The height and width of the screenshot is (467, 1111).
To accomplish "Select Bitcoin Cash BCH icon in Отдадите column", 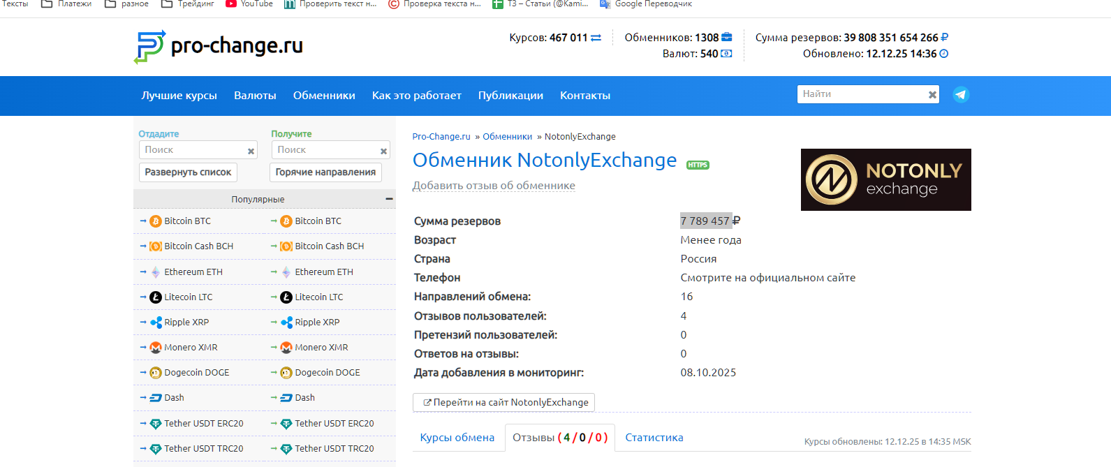I will click(x=156, y=246).
